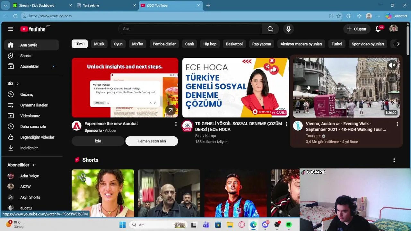Open File Explorer from the taskbar
Image resolution: width=411 pixels, height=231 pixels.
click(230, 225)
